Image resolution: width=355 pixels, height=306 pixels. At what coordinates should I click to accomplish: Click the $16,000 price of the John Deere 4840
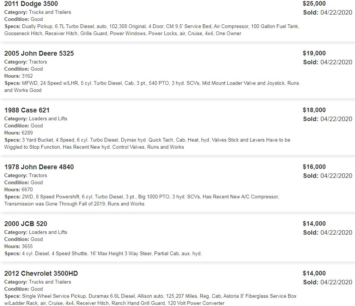[x=314, y=167]
